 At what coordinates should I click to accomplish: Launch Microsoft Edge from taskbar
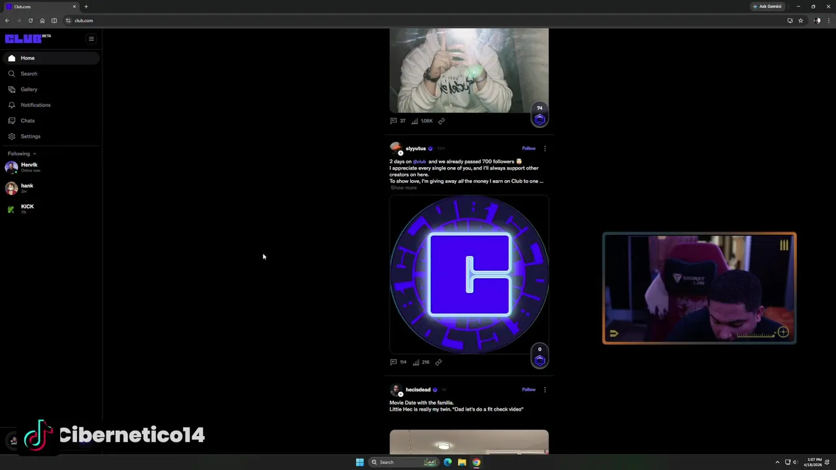click(447, 462)
